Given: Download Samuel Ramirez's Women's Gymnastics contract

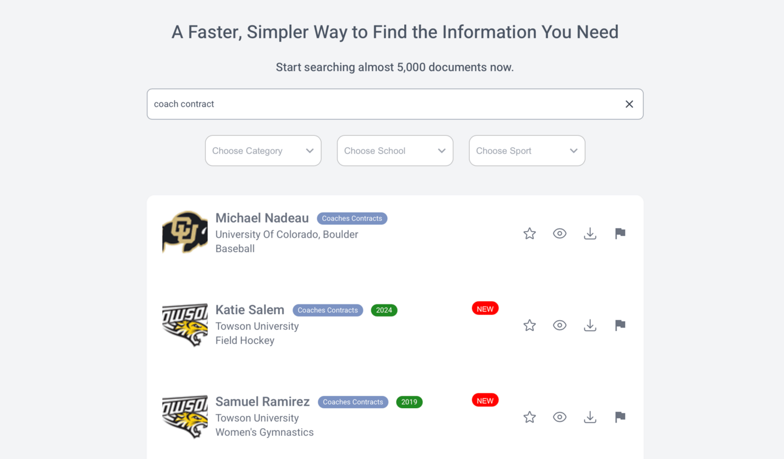Looking at the screenshot, I should [590, 417].
